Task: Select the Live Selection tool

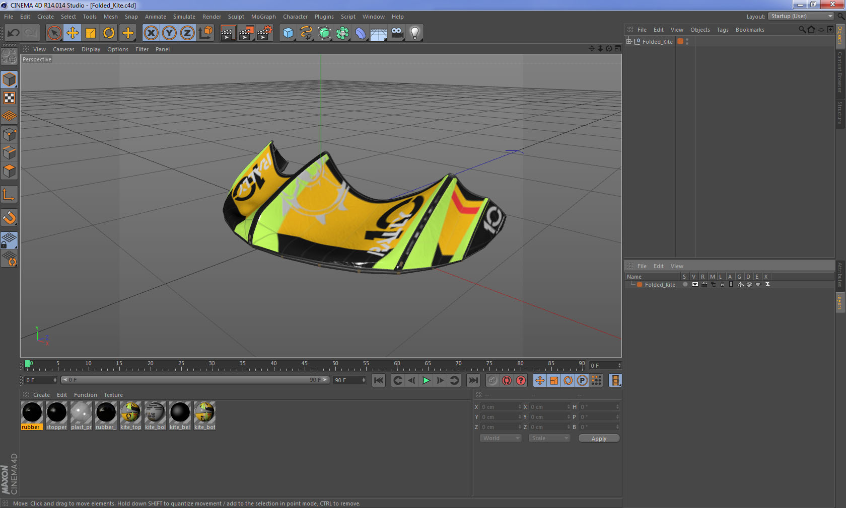Action: point(54,33)
